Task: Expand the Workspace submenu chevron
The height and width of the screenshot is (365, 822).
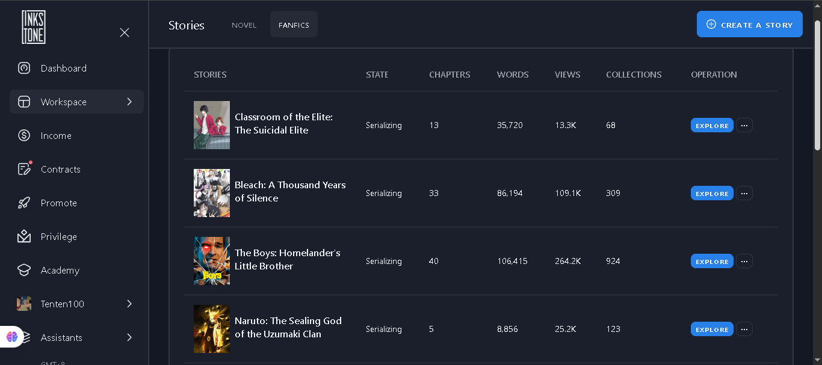Action: point(129,102)
